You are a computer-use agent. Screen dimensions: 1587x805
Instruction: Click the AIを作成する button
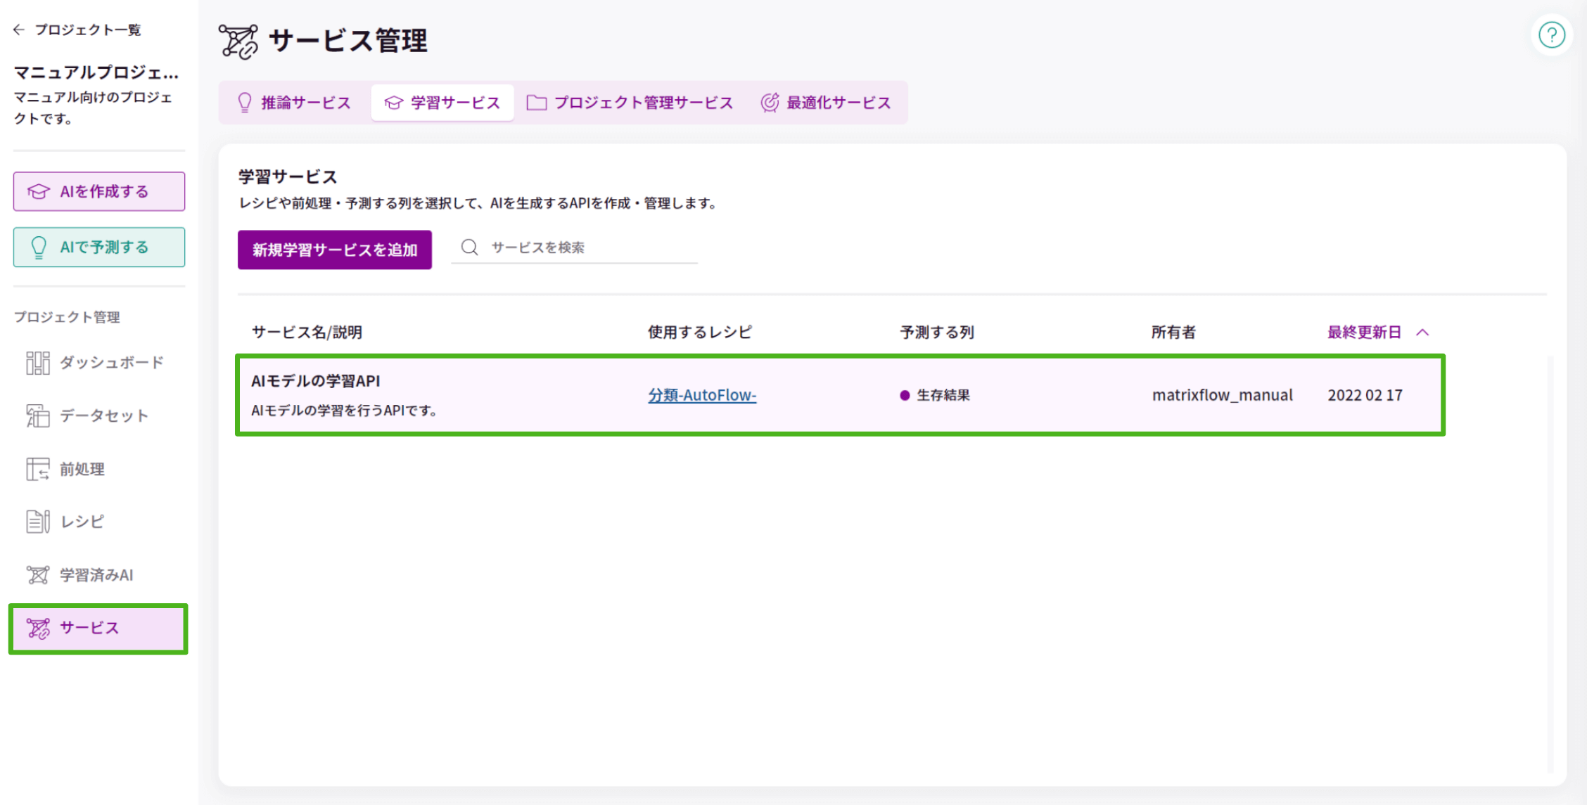[98, 191]
